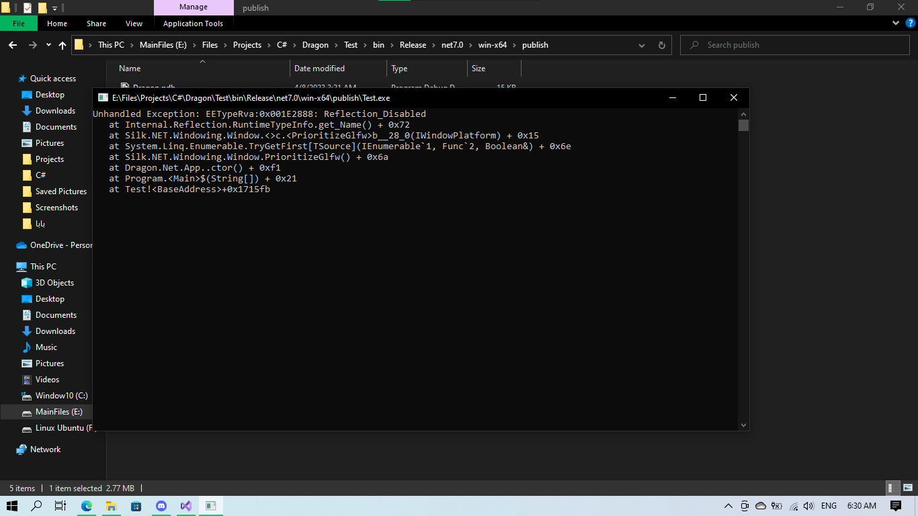Screen dimensions: 918x516
Task: Click the console scroll down arrow
Action: pyautogui.click(x=743, y=425)
